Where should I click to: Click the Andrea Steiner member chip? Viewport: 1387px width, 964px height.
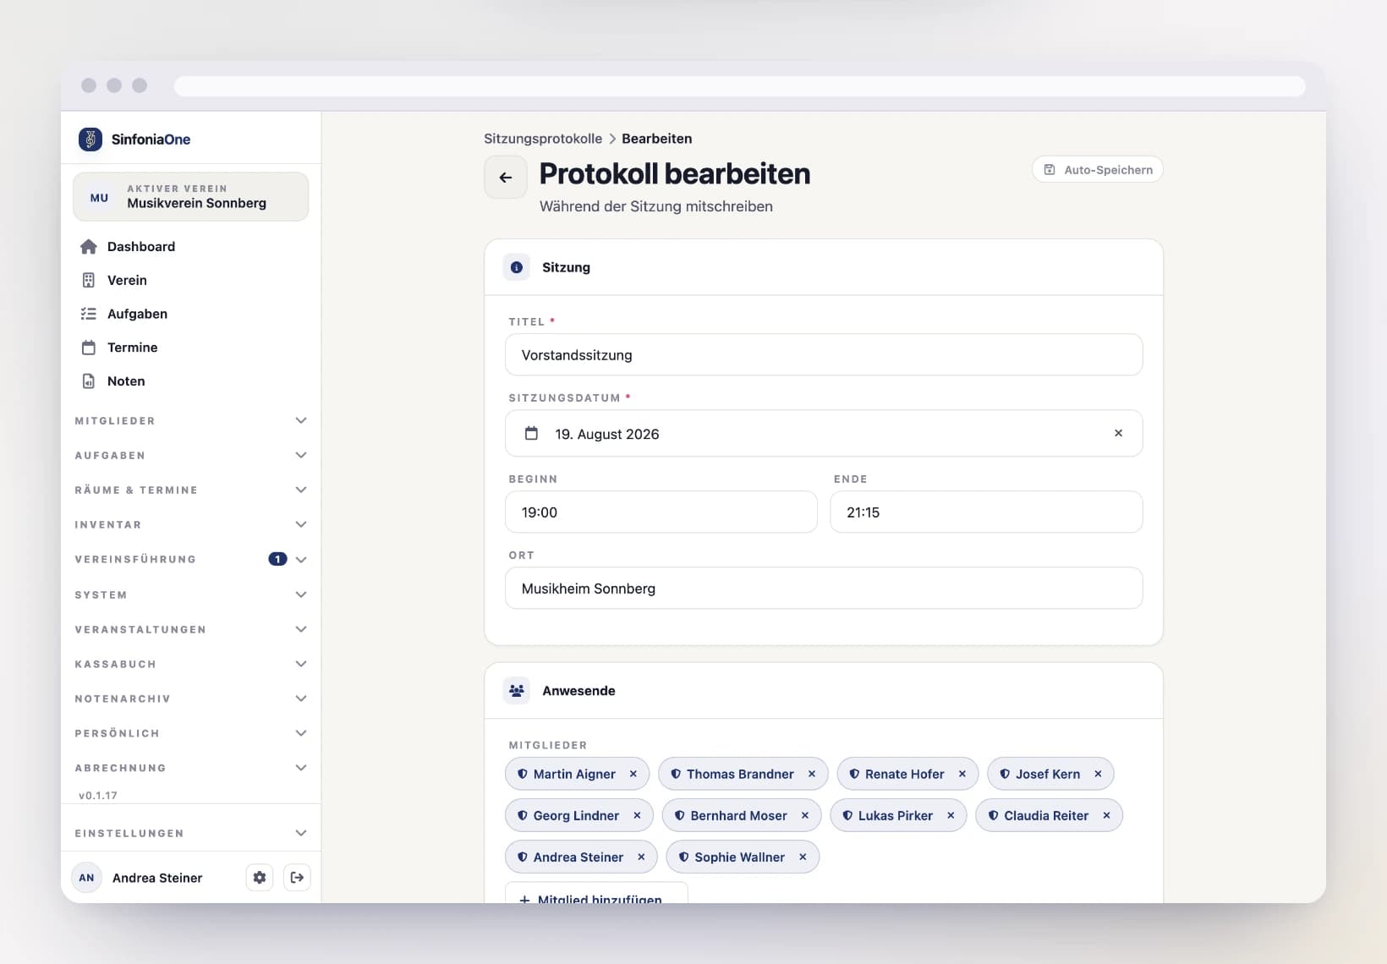(581, 857)
